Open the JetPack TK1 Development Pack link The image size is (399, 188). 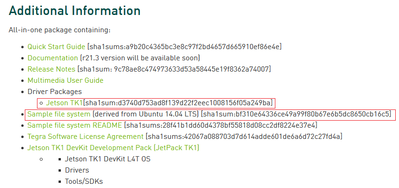pos(113,148)
